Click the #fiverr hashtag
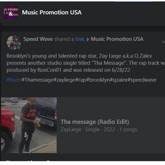 14,80
